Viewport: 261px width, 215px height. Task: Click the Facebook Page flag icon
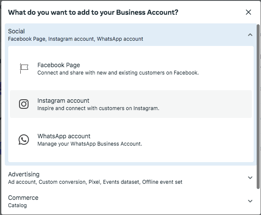(24, 68)
